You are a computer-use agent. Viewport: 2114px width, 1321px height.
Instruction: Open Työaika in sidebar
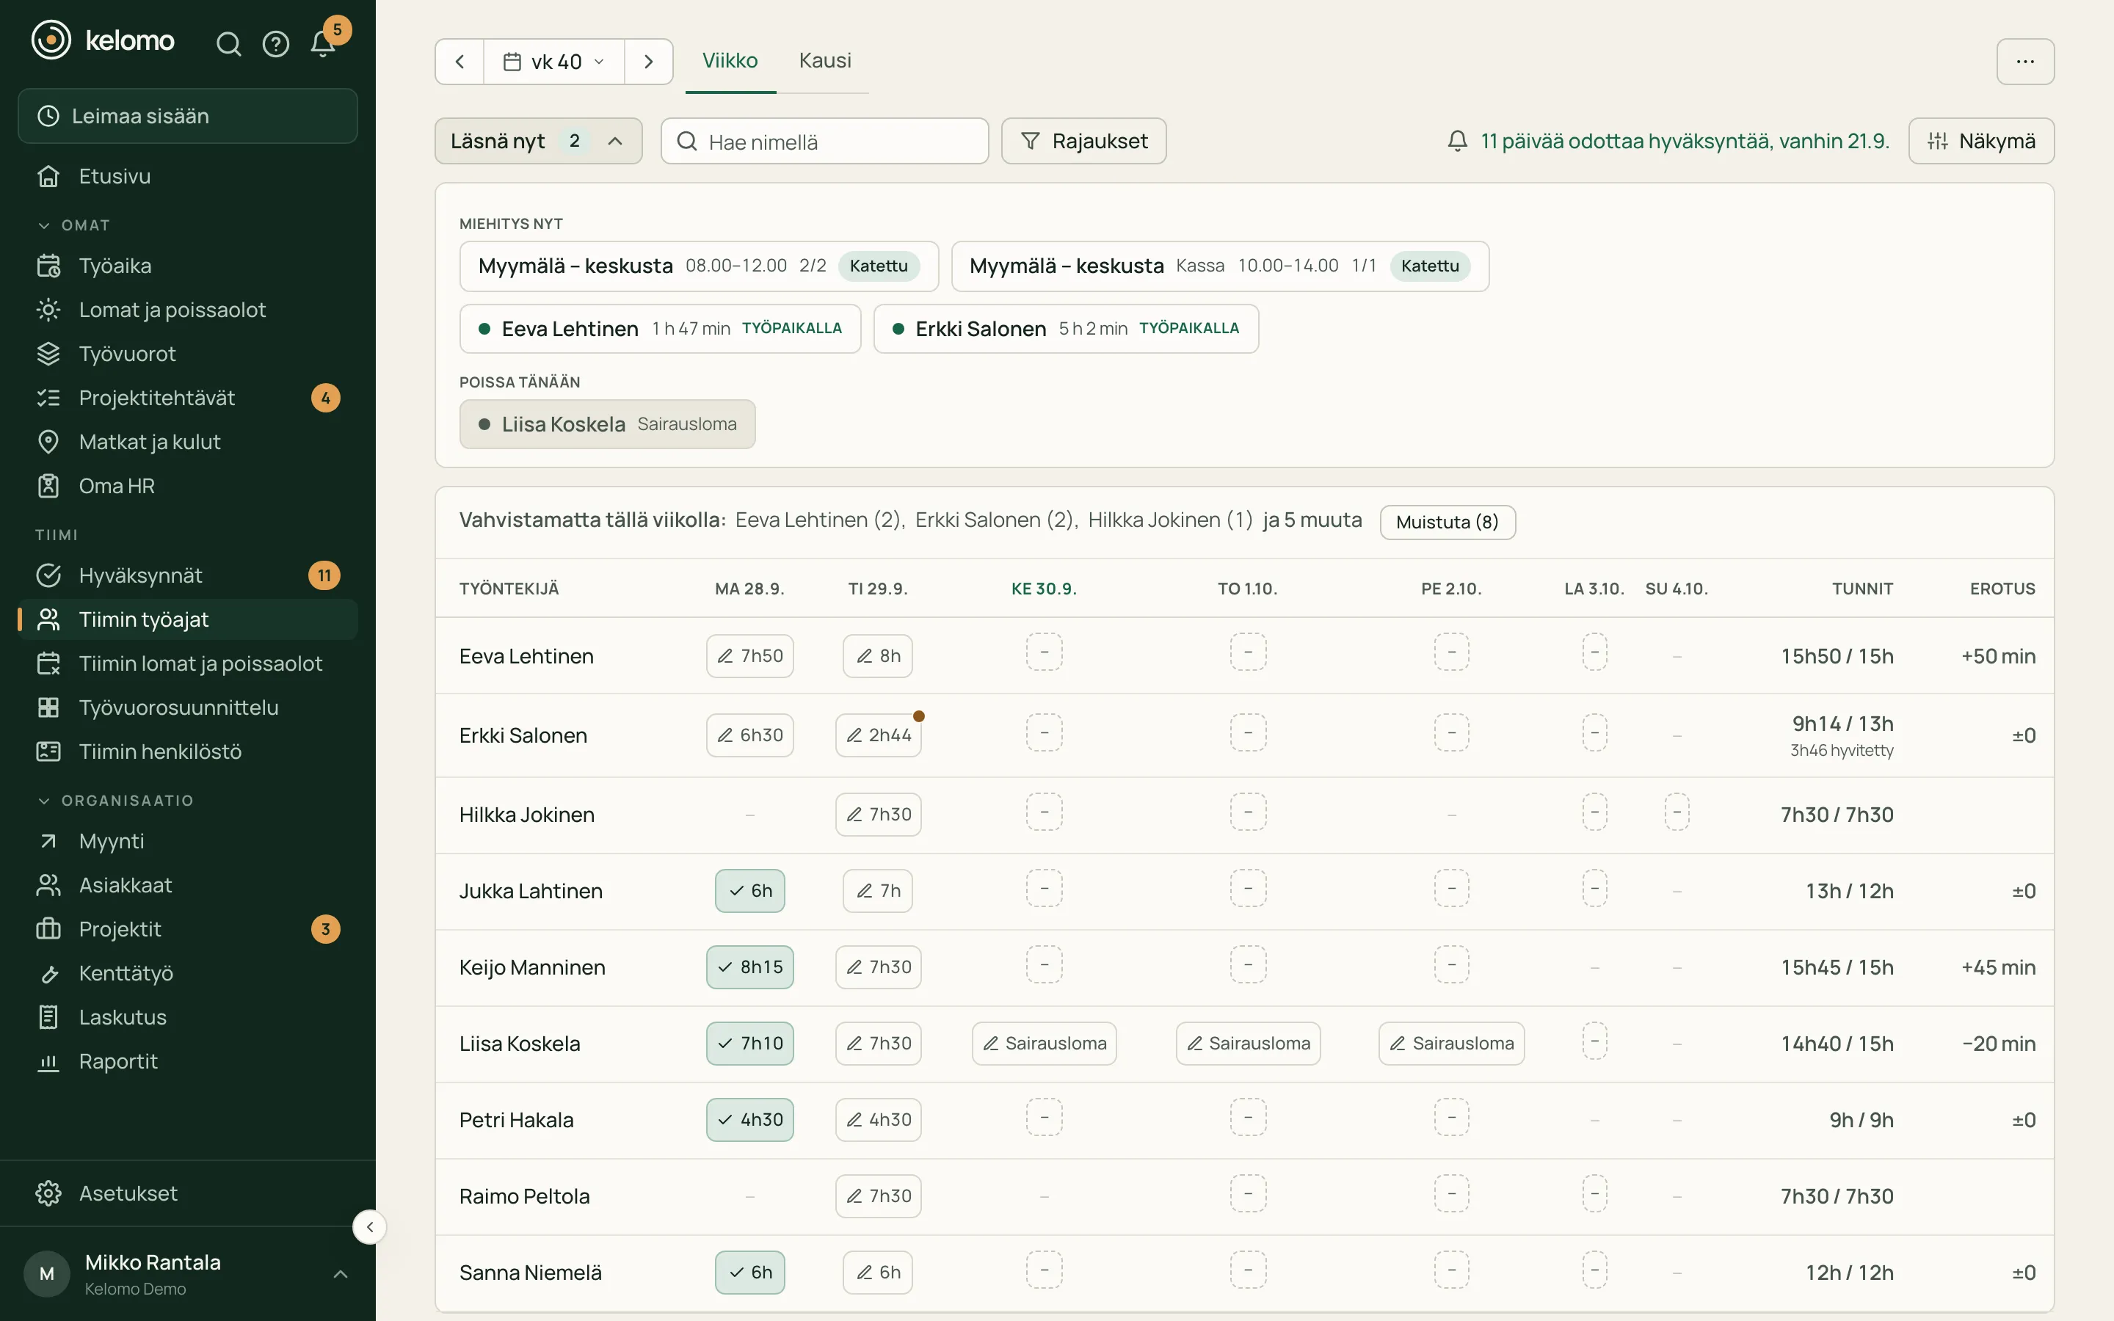[188, 266]
